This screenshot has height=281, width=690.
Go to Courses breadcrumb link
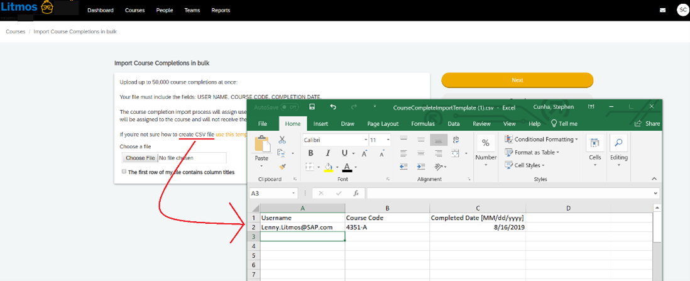16,31
